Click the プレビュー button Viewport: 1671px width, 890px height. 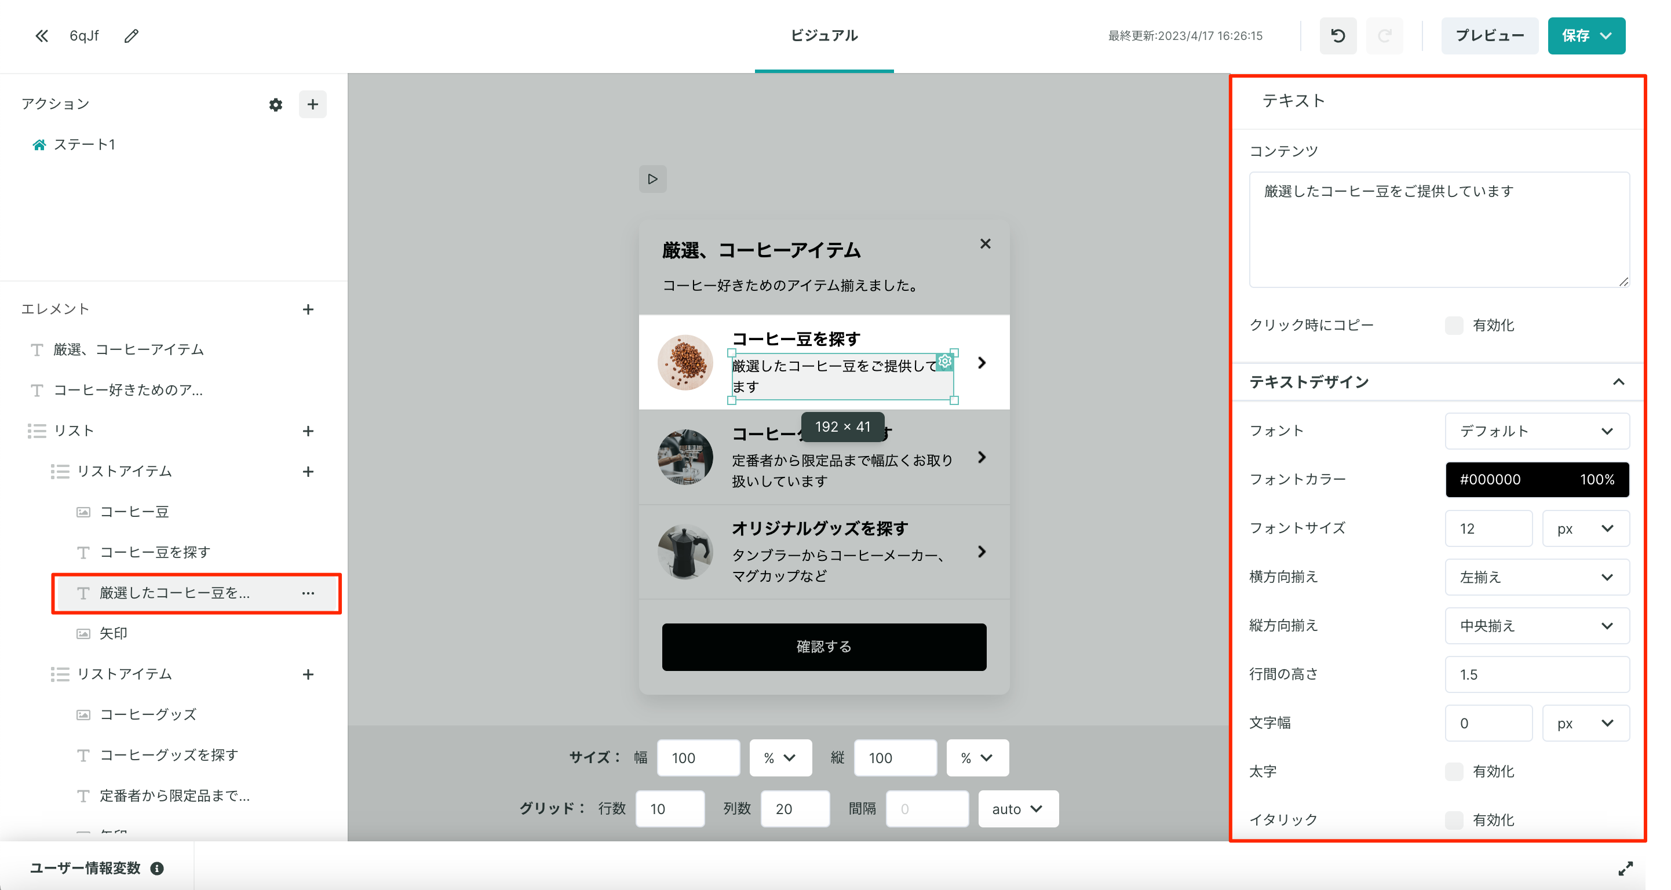pos(1490,36)
